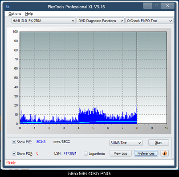Screen dimensions: 179x177
Task: Click the PIE value 80345
Action: pos(41,142)
